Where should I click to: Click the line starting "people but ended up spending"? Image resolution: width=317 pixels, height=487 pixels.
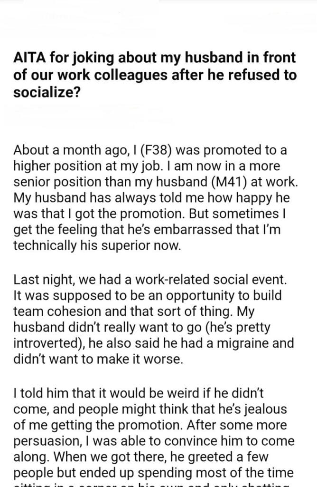(154, 471)
